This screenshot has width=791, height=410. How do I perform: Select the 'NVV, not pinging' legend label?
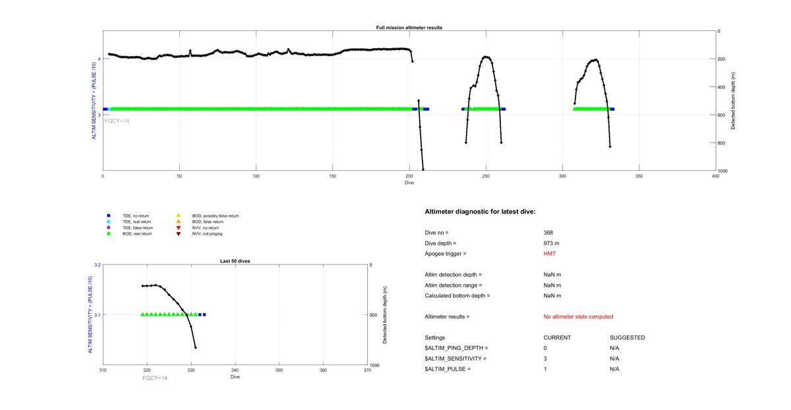pos(208,234)
